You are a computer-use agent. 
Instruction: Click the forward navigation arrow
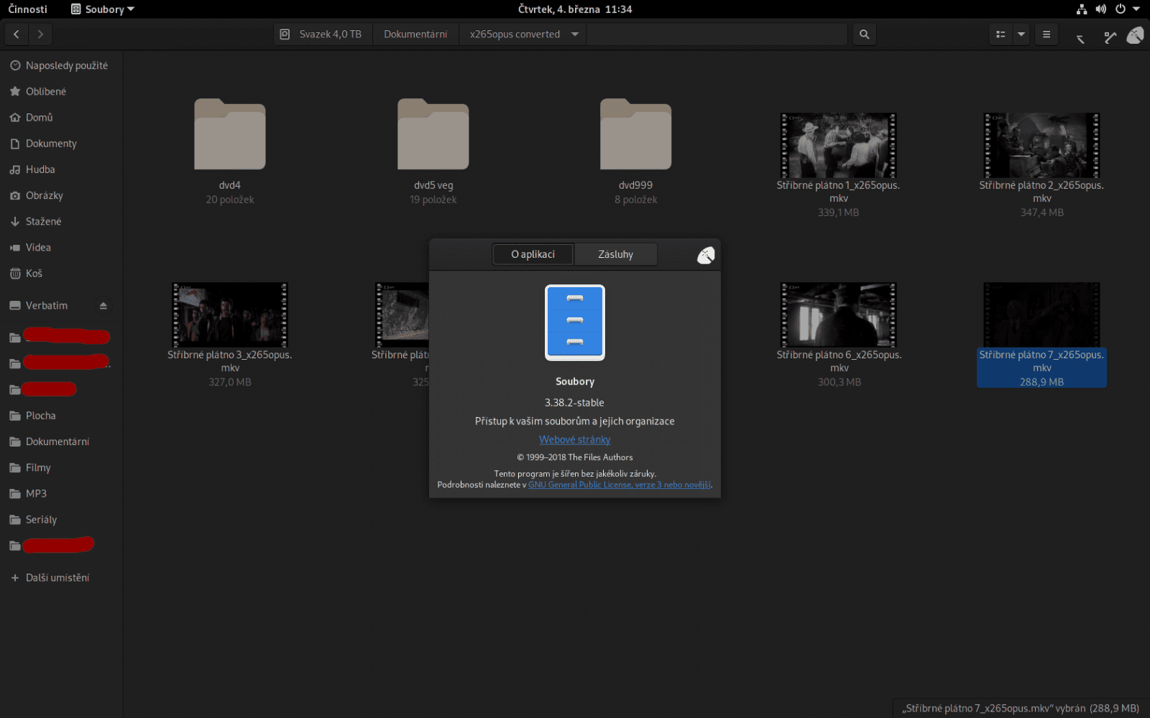click(x=40, y=34)
